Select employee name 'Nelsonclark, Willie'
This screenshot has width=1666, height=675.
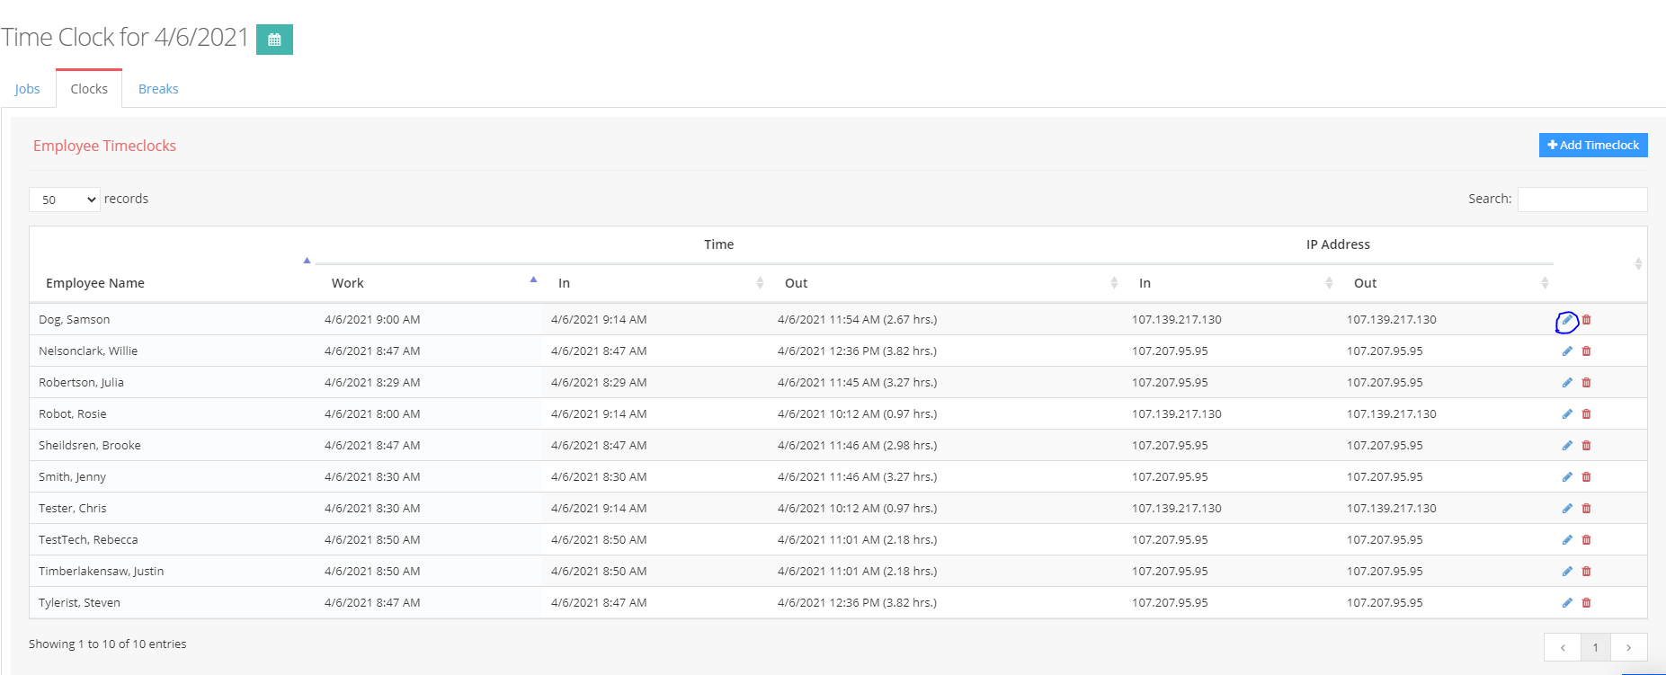[88, 351]
